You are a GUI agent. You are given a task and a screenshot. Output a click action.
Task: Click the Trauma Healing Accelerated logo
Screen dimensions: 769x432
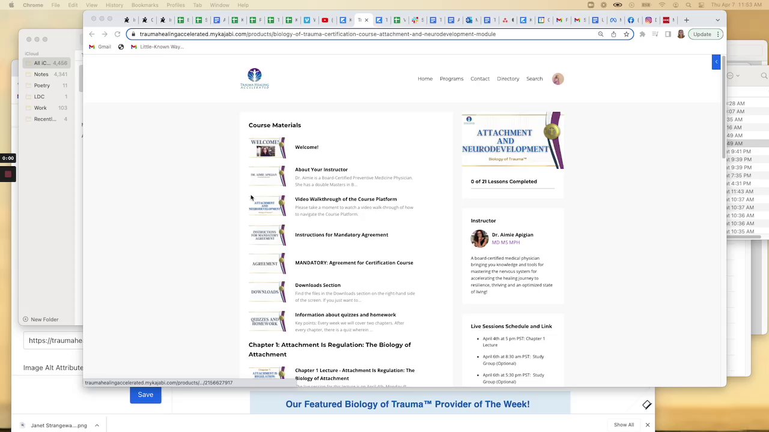(255, 79)
